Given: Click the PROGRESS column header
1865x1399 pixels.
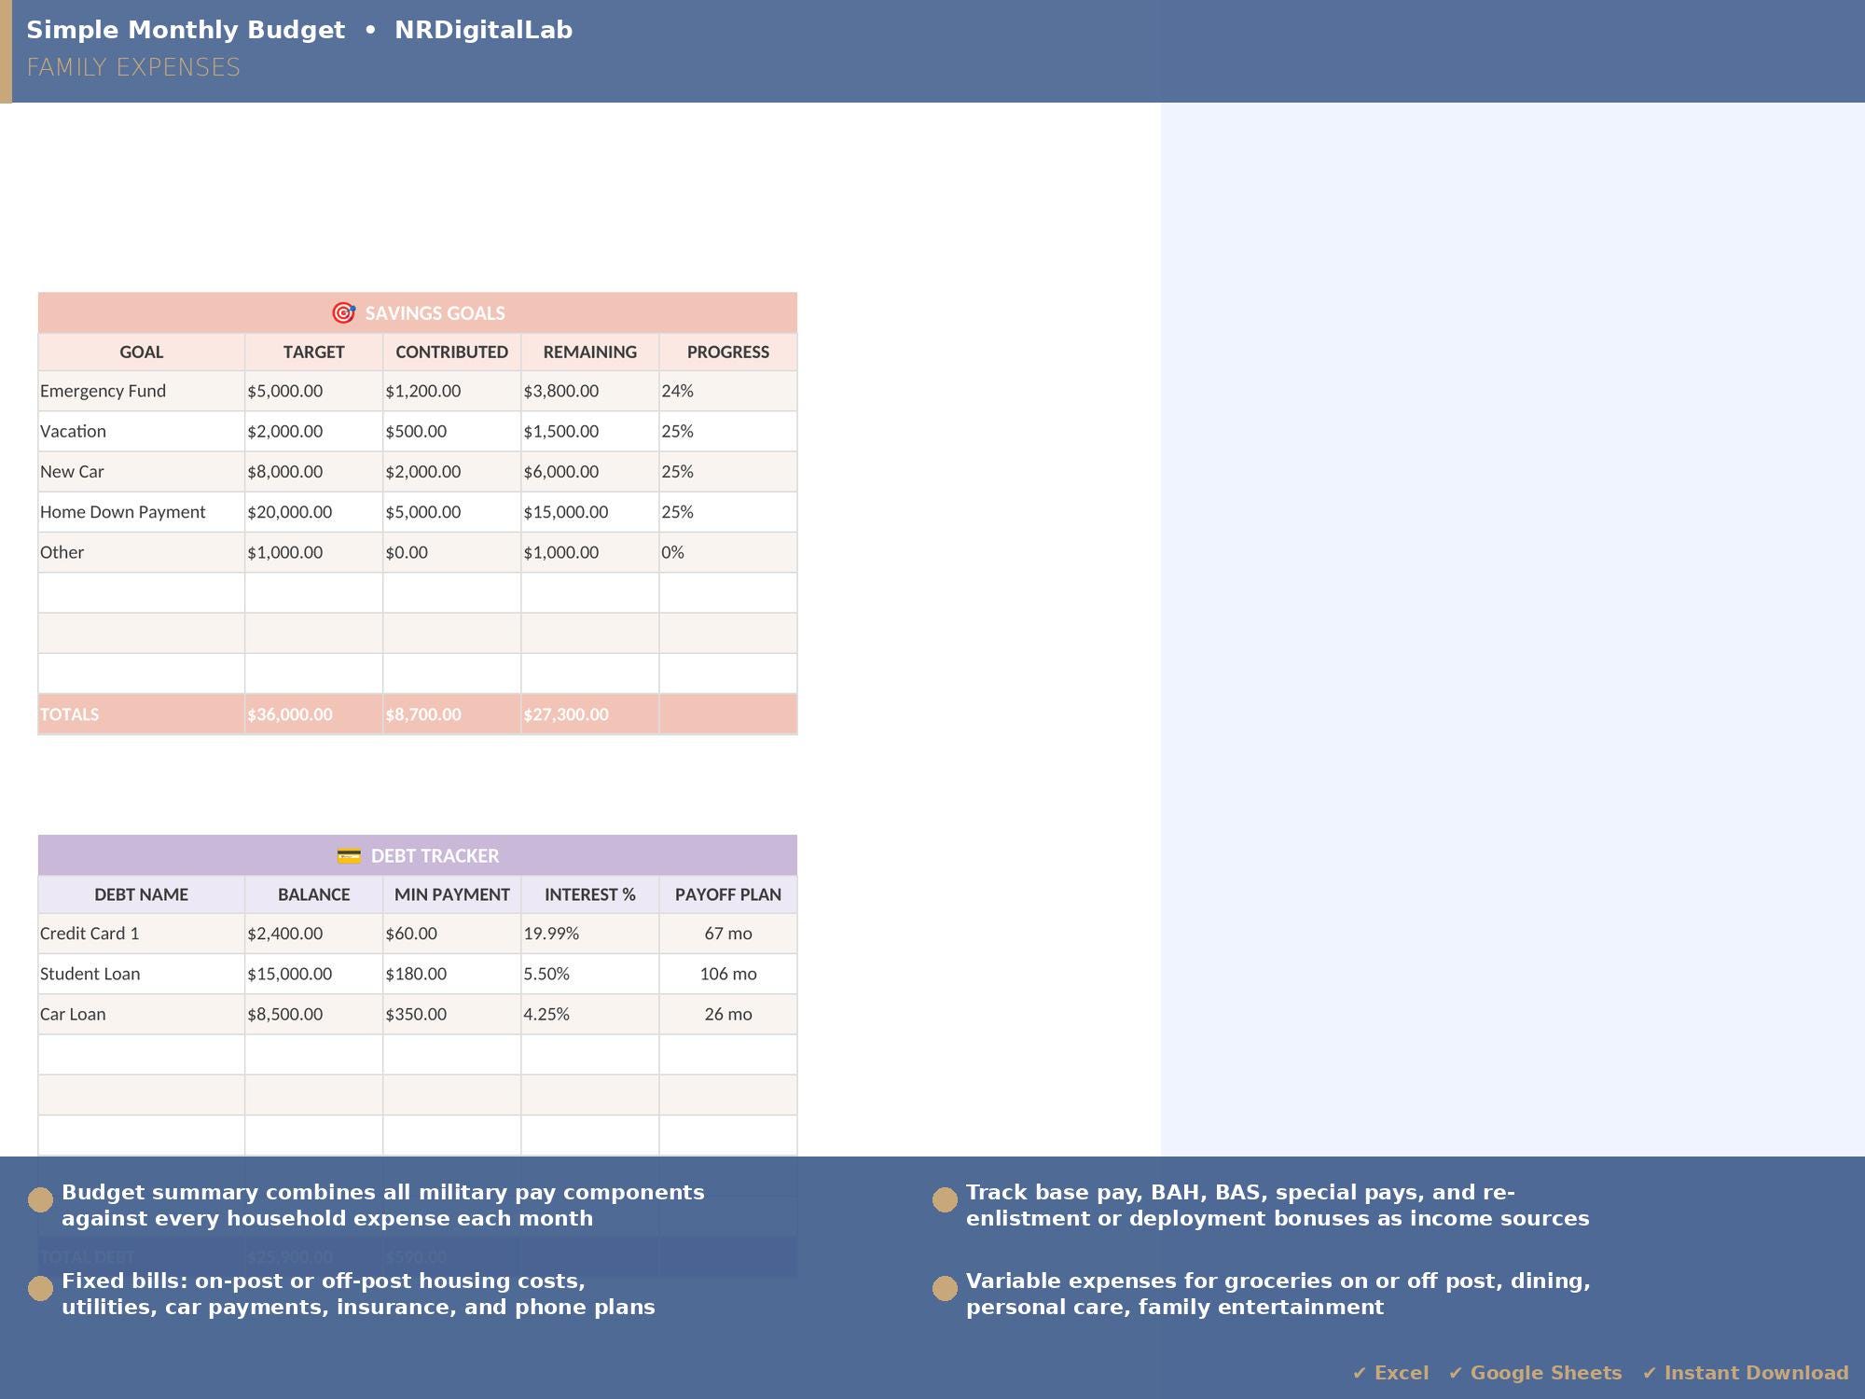Looking at the screenshot, I should [x=728, y=352].
